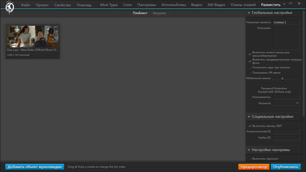Open the Загрузка tab
This screenshot has height=172, width=306.
159,13
